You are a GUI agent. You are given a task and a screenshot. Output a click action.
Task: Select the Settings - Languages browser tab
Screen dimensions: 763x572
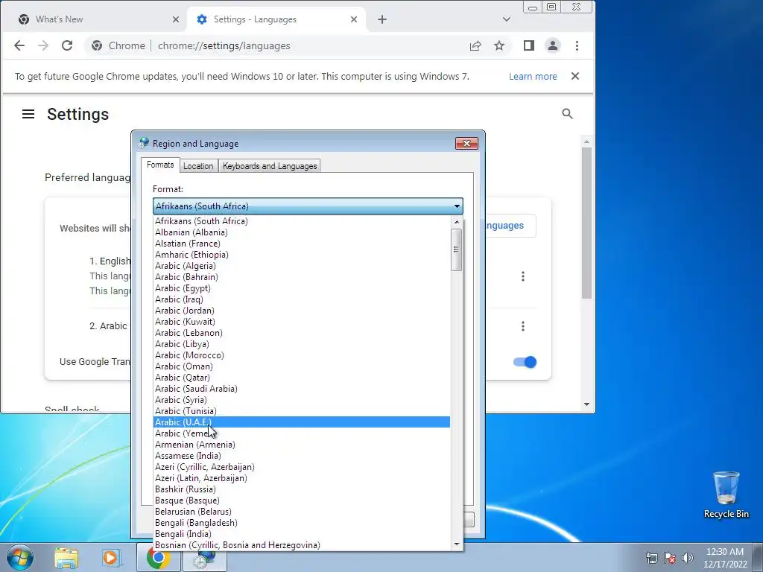coord(276,19)
